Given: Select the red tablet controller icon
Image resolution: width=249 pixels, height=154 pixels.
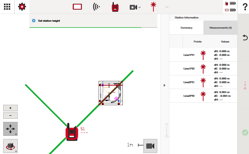Looking at the screenshot, I should click(77, 7).
